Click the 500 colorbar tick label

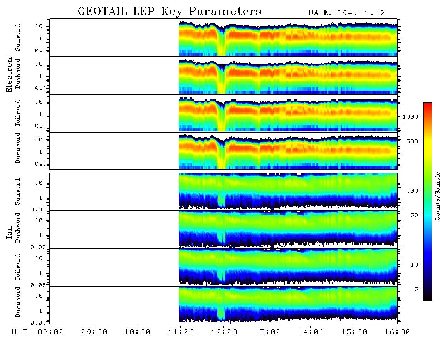click(412, 141)
